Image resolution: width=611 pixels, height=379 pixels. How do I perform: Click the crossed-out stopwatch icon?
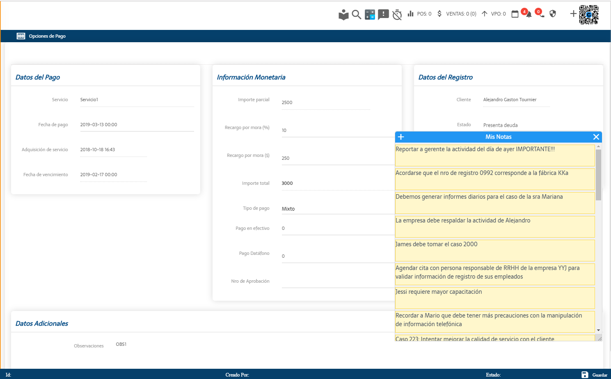pyautogui.click(x=397, y=15)
